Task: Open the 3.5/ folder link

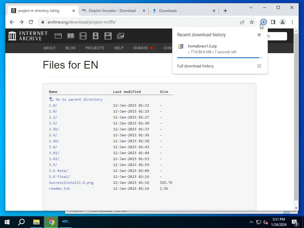Action: (x=53, y=165)
